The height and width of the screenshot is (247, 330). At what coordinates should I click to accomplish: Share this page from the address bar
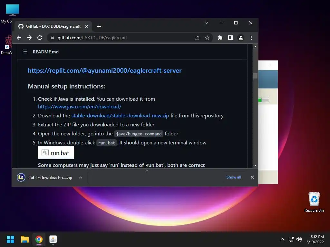point(197,38)
